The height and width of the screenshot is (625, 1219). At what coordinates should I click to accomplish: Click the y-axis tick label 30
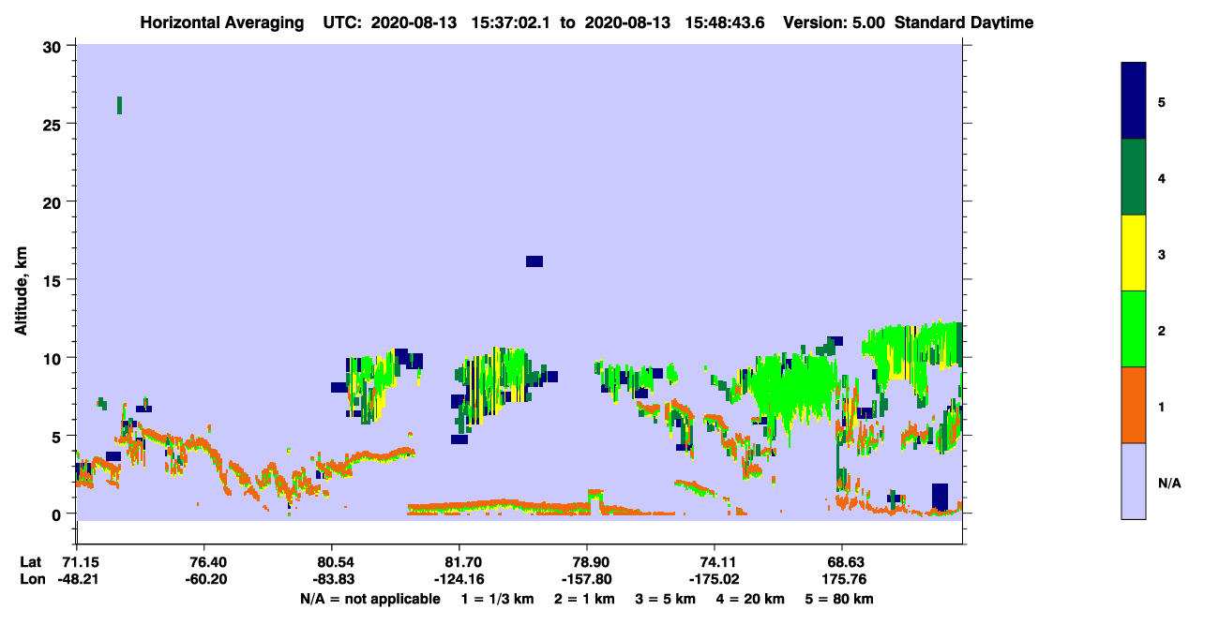(54, 47)
